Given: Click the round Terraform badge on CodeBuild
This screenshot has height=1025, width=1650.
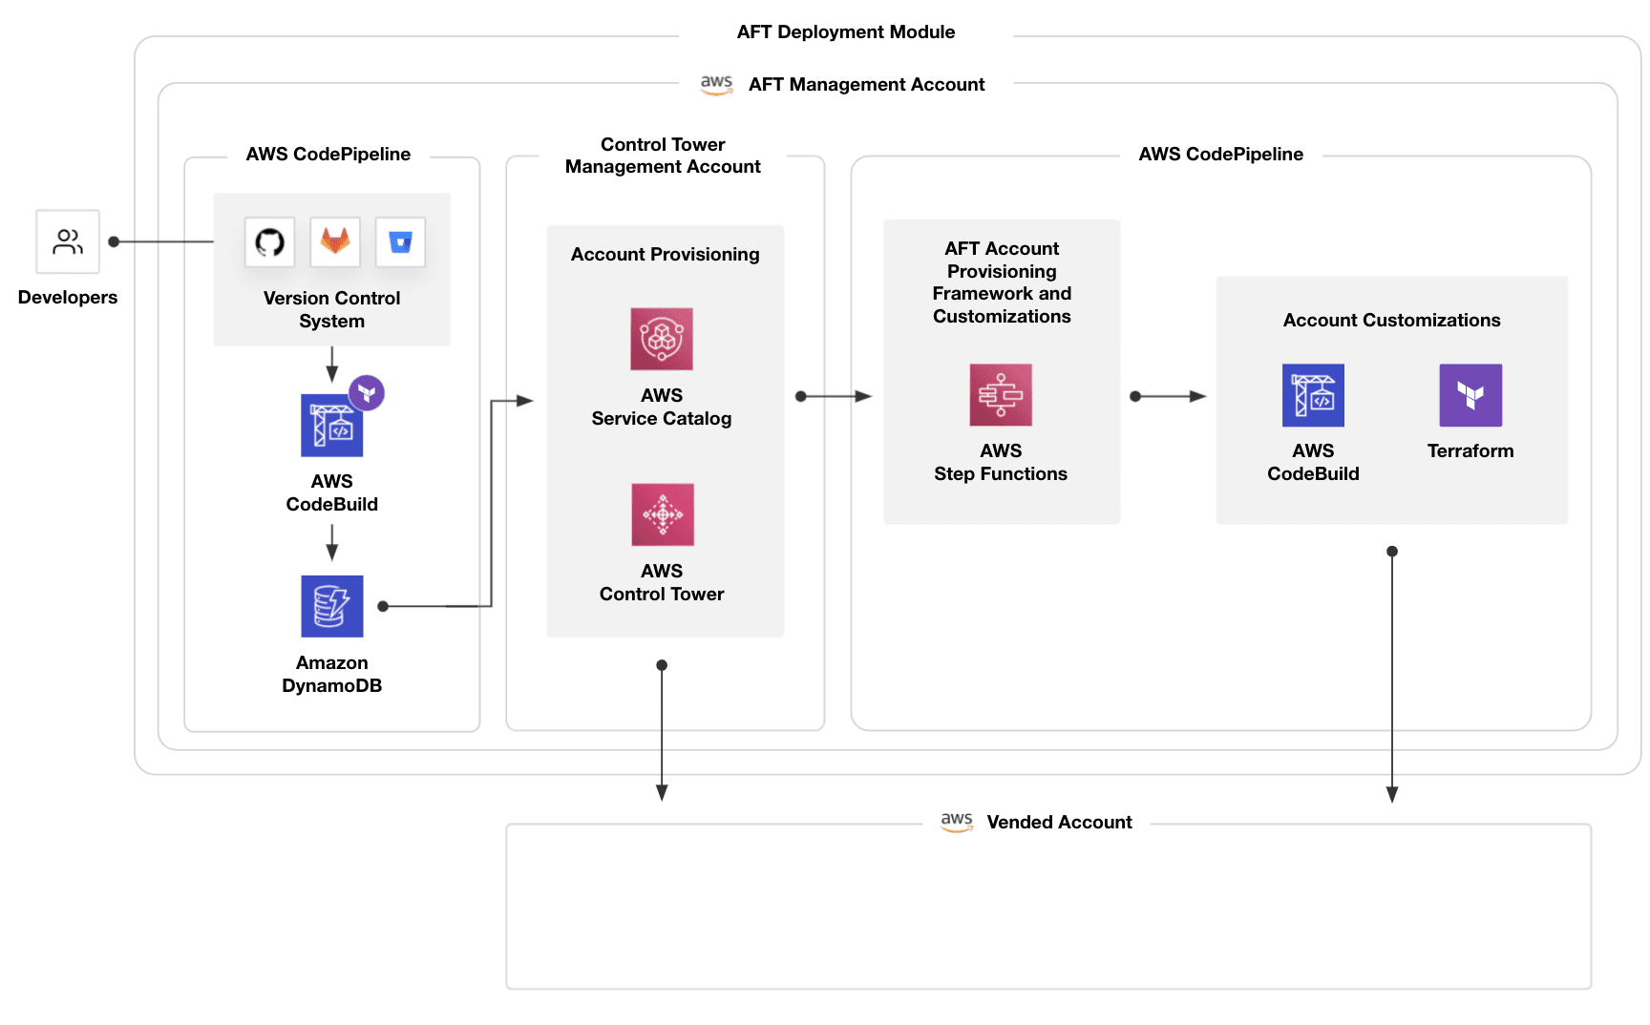Looking at the screenshot, I should 367,392.
